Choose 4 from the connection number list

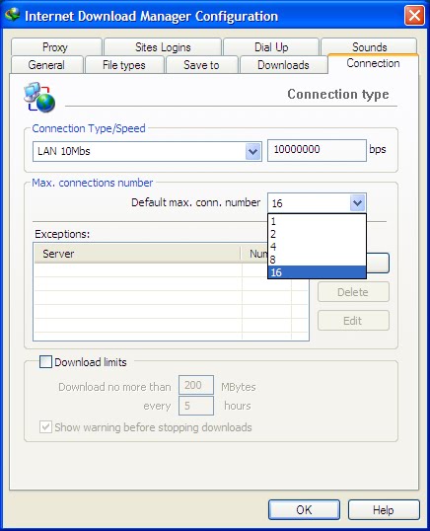[x=317, y=247]
